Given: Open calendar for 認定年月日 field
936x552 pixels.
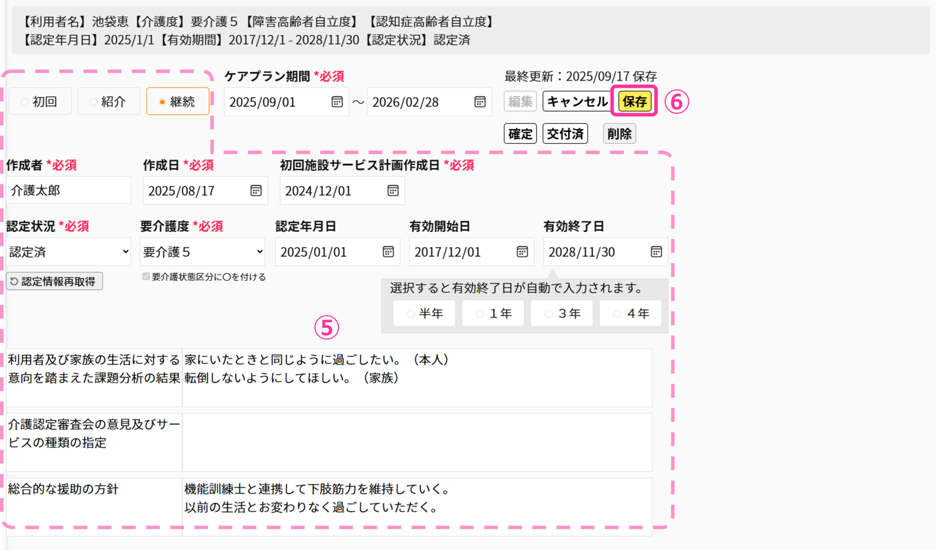Looking at the screenshot, I should (x=388, y=252).
